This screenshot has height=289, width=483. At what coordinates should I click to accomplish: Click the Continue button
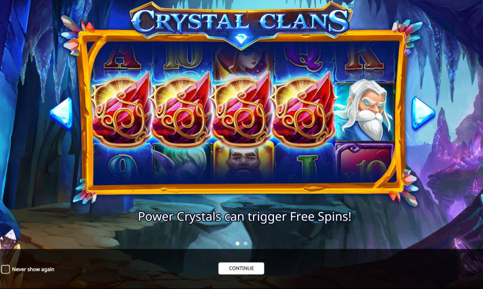(241, 268)
